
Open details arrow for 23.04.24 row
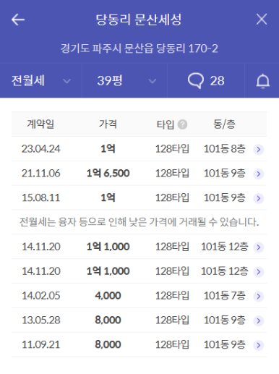[x=259, y=150]
